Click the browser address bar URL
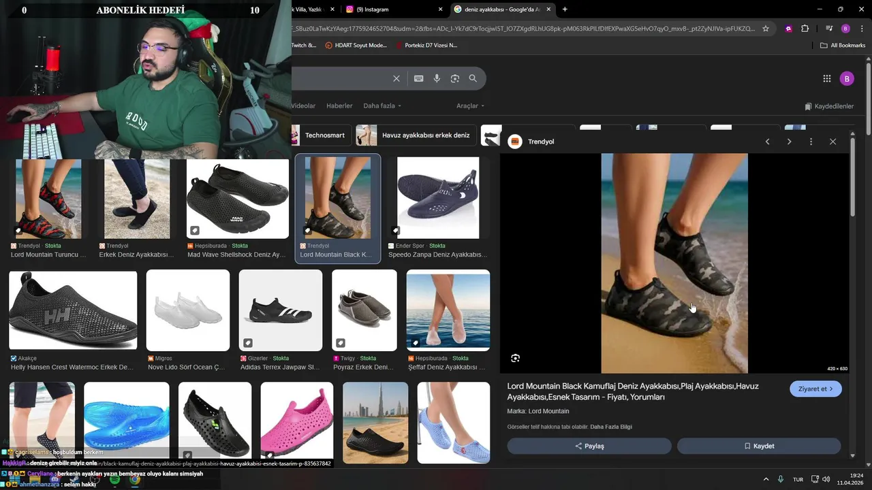872x490 pixels. click(x=524, y=29)
